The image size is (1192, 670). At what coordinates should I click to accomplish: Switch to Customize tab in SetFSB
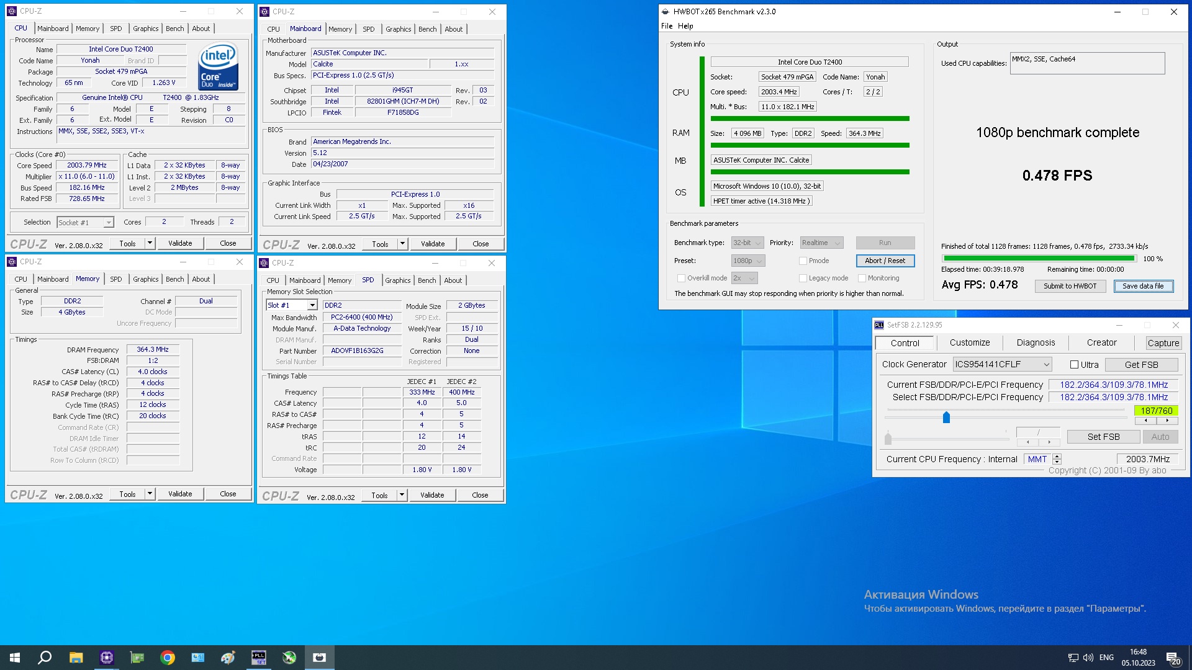[970, 343]
